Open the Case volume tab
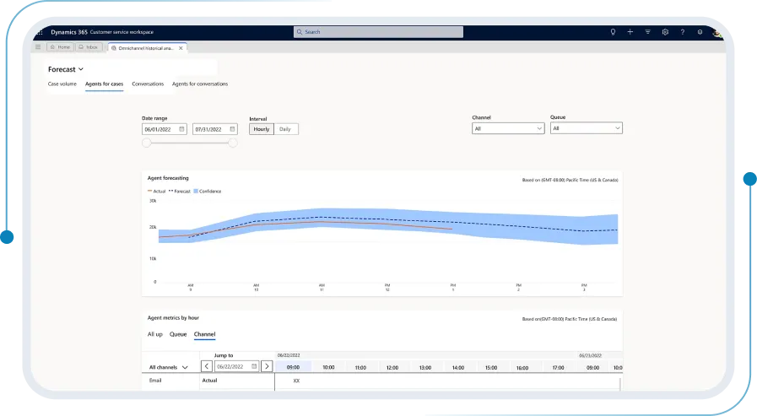The width and height of the screenshot is (757, 416). coord(62,84)
